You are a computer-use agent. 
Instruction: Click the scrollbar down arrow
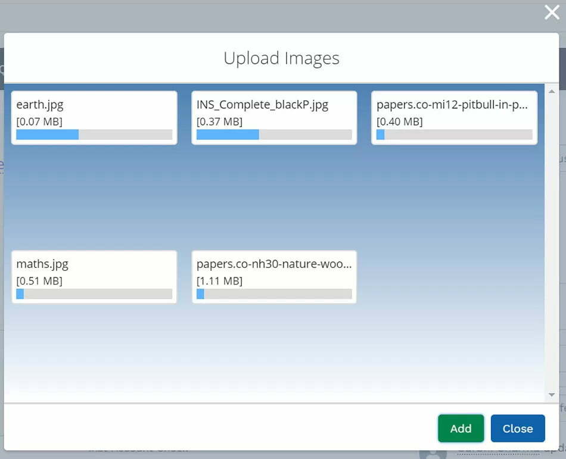551,395
